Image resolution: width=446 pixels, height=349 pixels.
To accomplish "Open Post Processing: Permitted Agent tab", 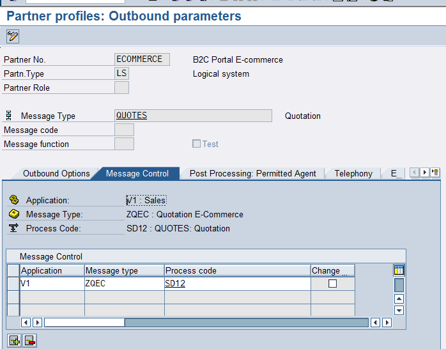I will point(252,174).
